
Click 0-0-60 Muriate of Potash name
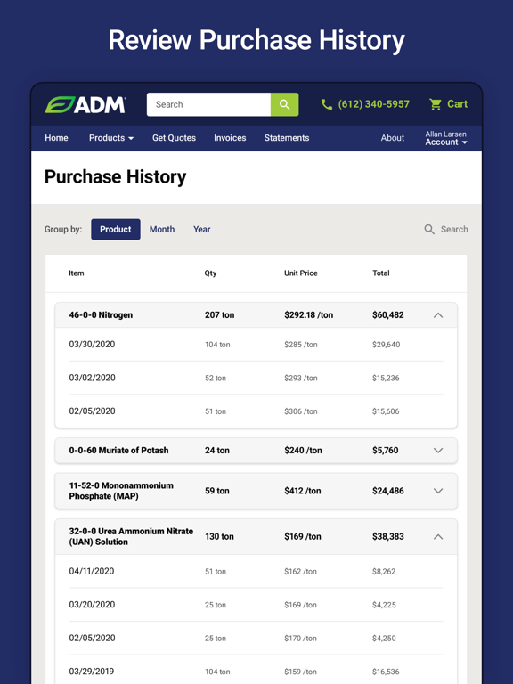[x=118, y=450]
